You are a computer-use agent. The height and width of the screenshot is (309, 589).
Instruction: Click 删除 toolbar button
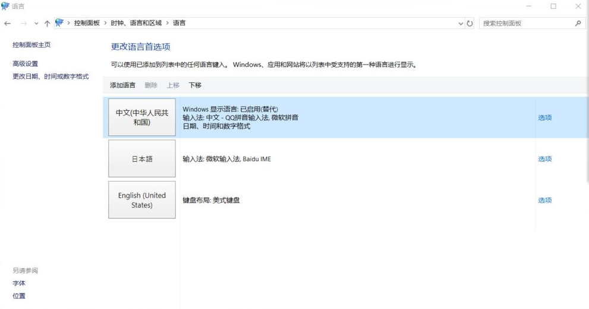pyautogui.click(x=151, y=85)
